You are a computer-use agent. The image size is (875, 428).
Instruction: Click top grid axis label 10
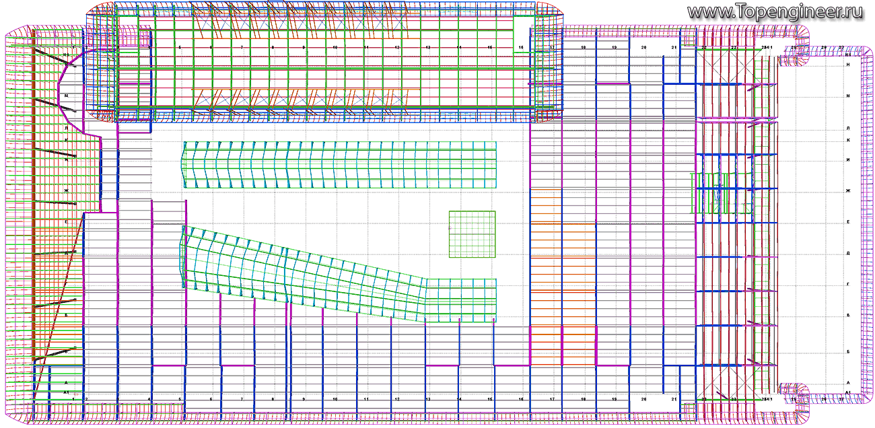pos(335,48)
